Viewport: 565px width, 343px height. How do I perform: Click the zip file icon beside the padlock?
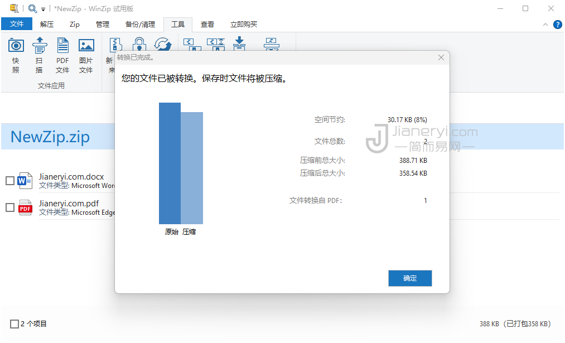(x=115, y=44)
